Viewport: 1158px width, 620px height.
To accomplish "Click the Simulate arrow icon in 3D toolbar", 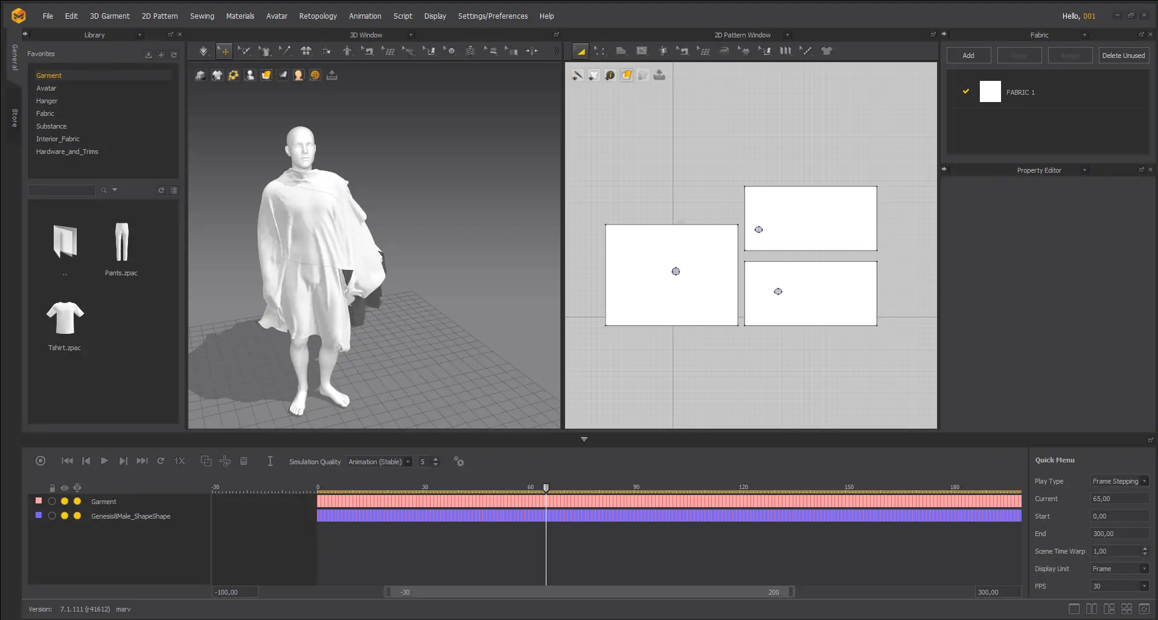I will click(203, 51).
